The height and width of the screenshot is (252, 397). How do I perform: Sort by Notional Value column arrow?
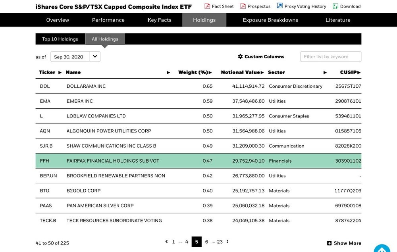[262, 73]
